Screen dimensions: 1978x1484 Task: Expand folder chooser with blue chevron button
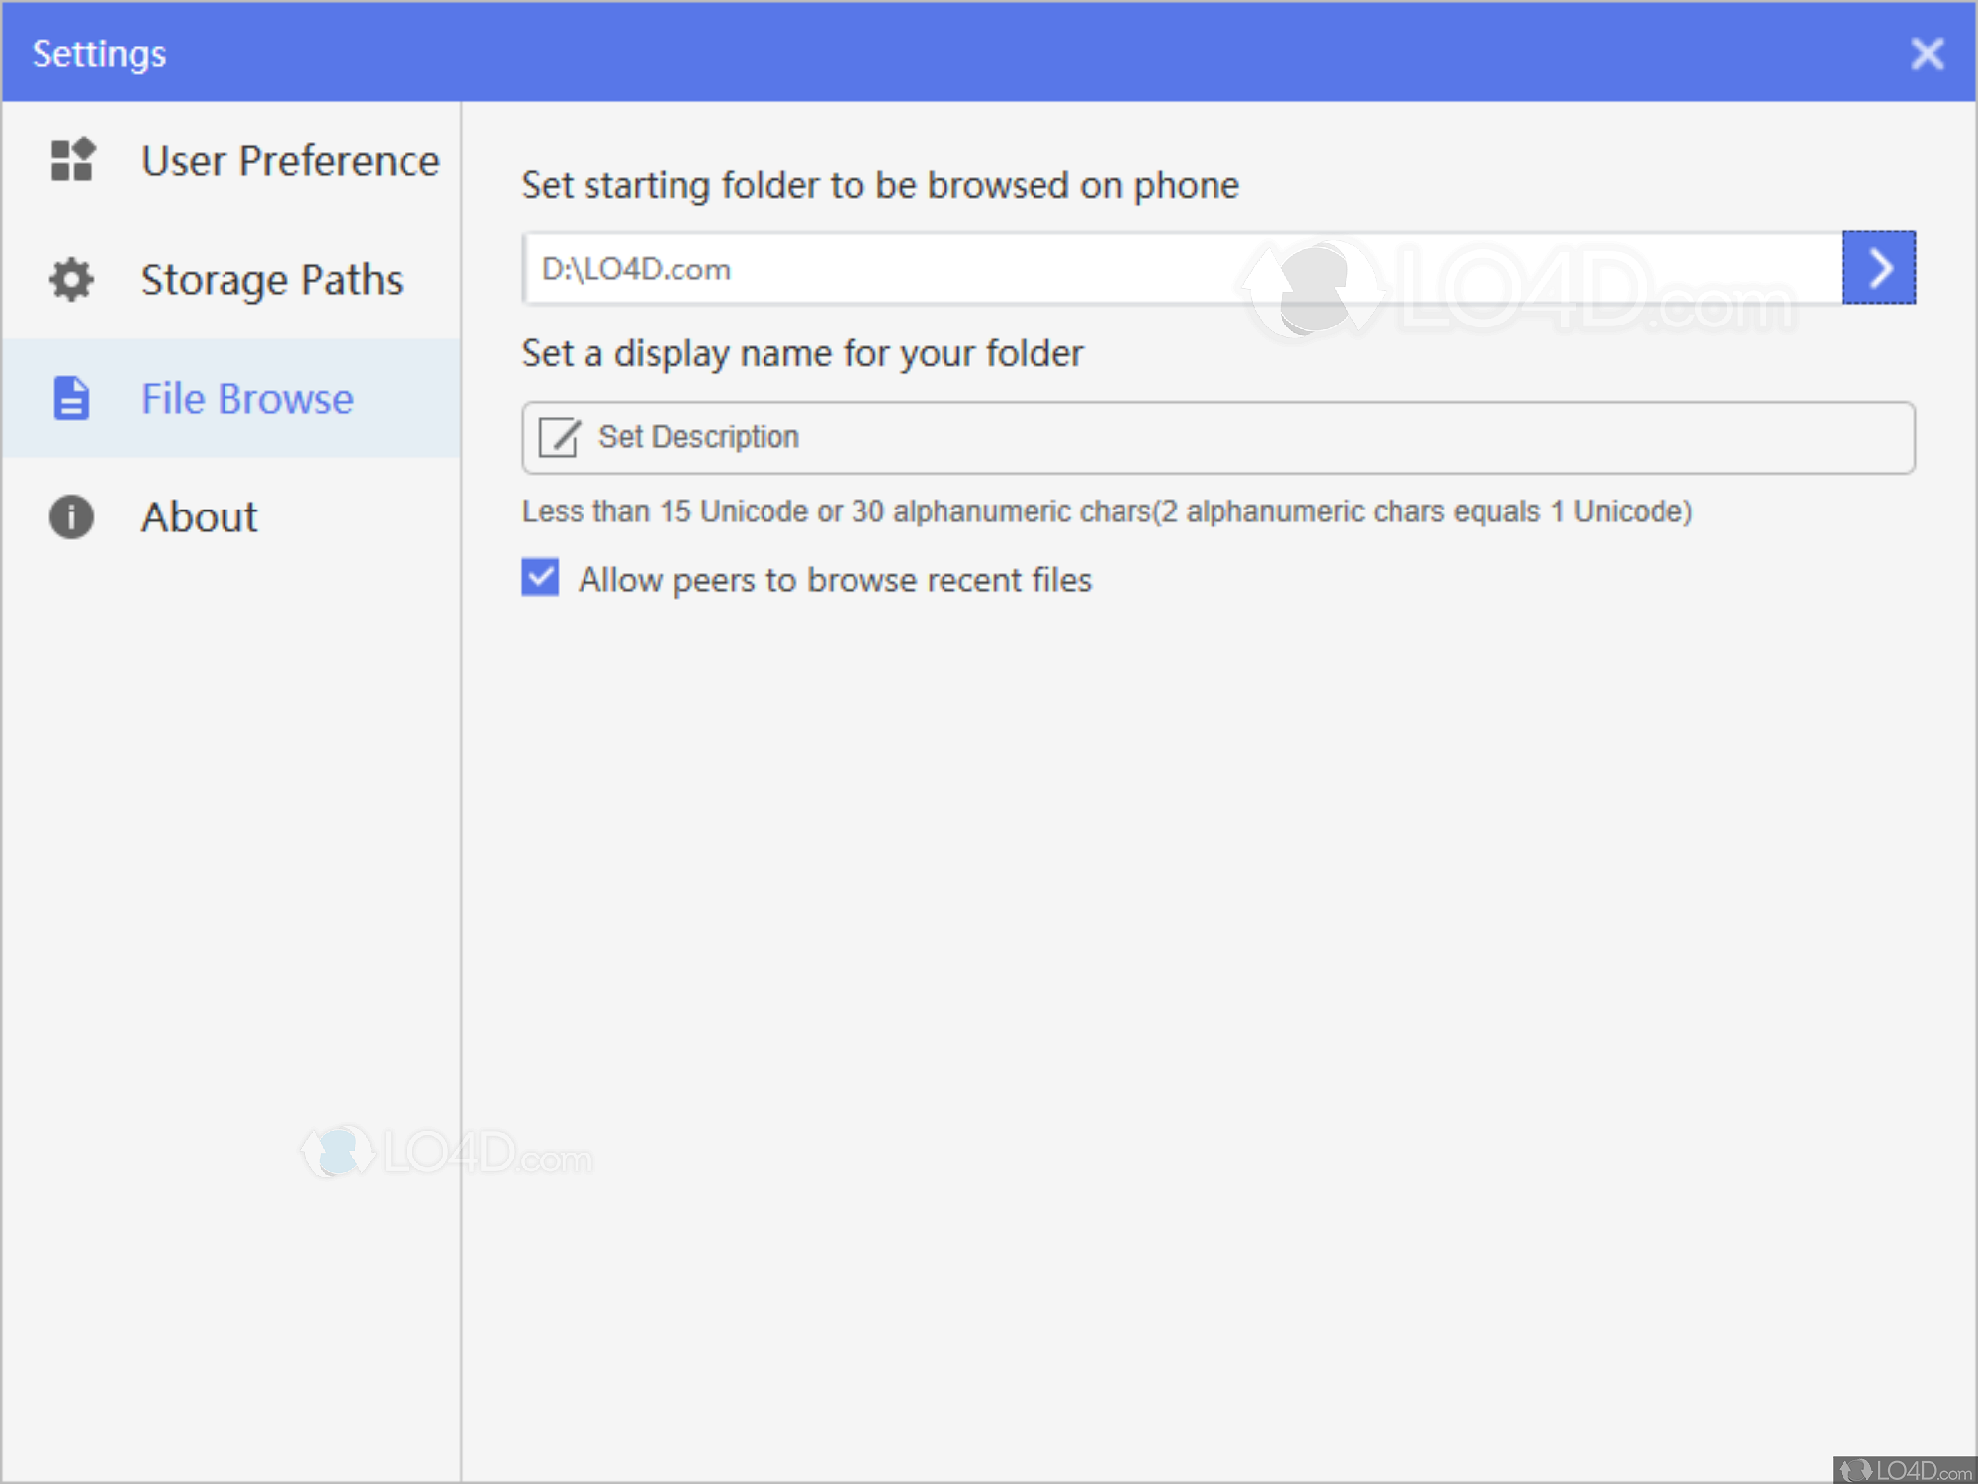tap(1878, 268)
